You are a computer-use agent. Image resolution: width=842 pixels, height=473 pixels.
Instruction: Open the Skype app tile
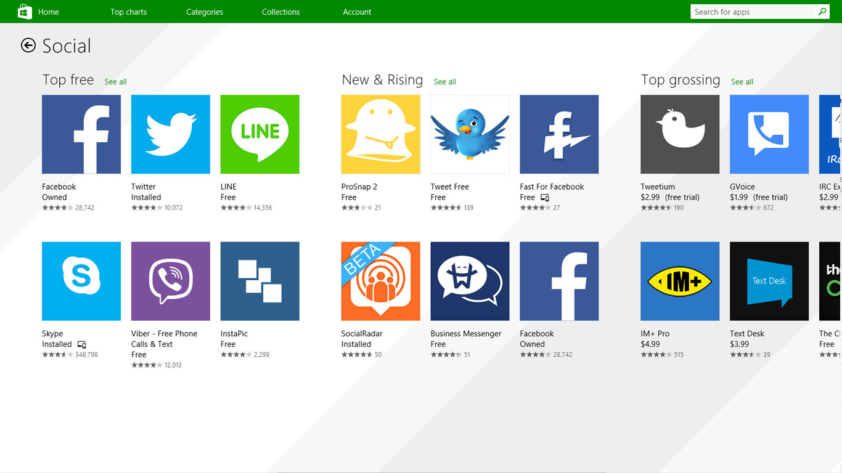point(81,281)
